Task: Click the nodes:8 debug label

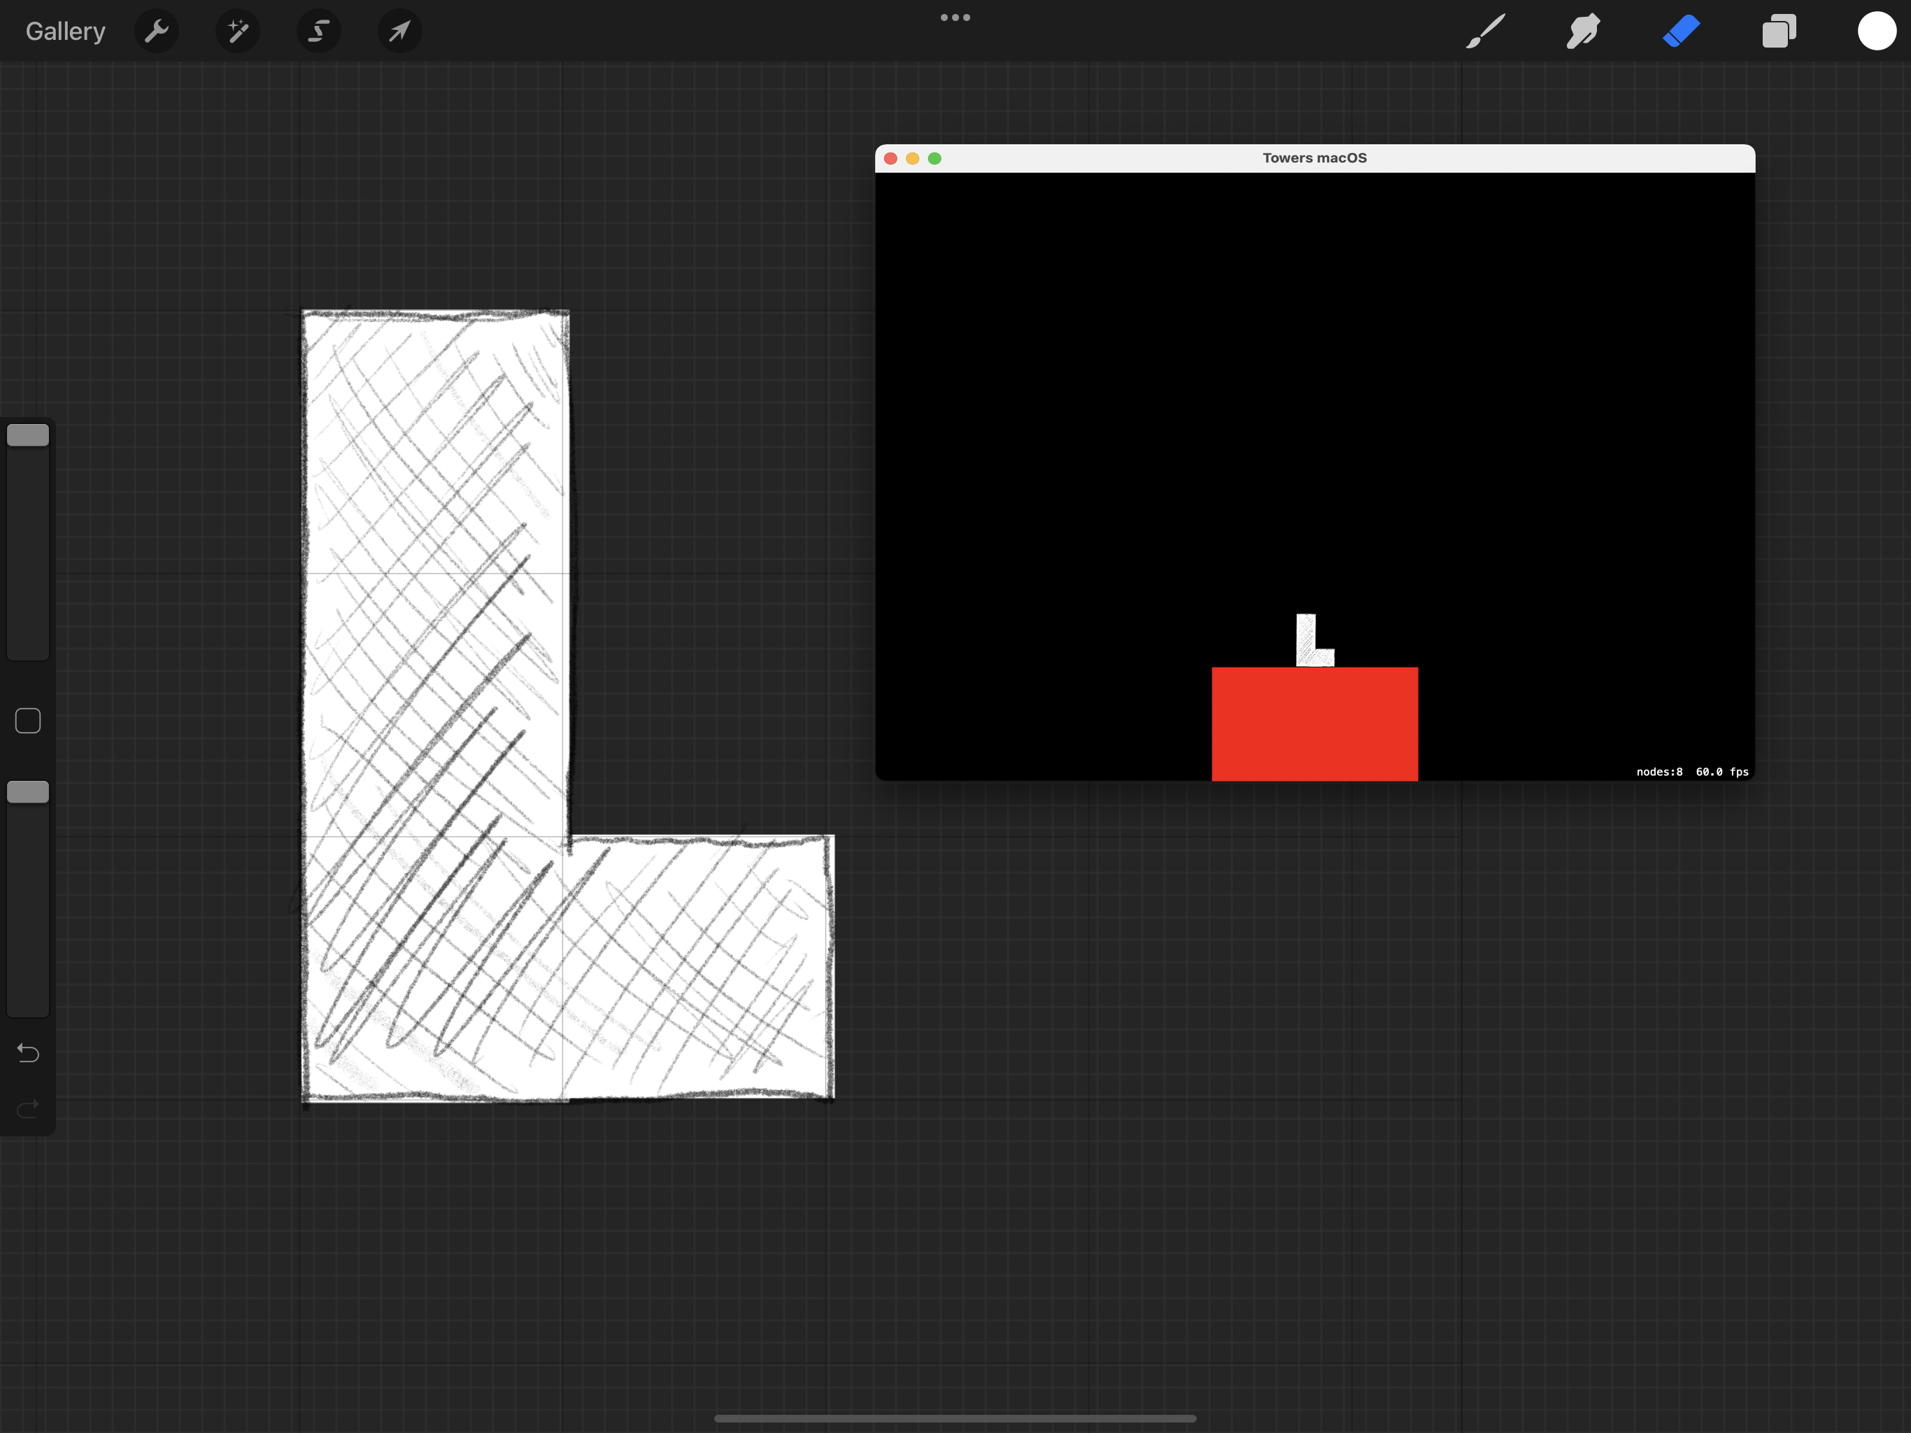Action: tap(1660, 772)
